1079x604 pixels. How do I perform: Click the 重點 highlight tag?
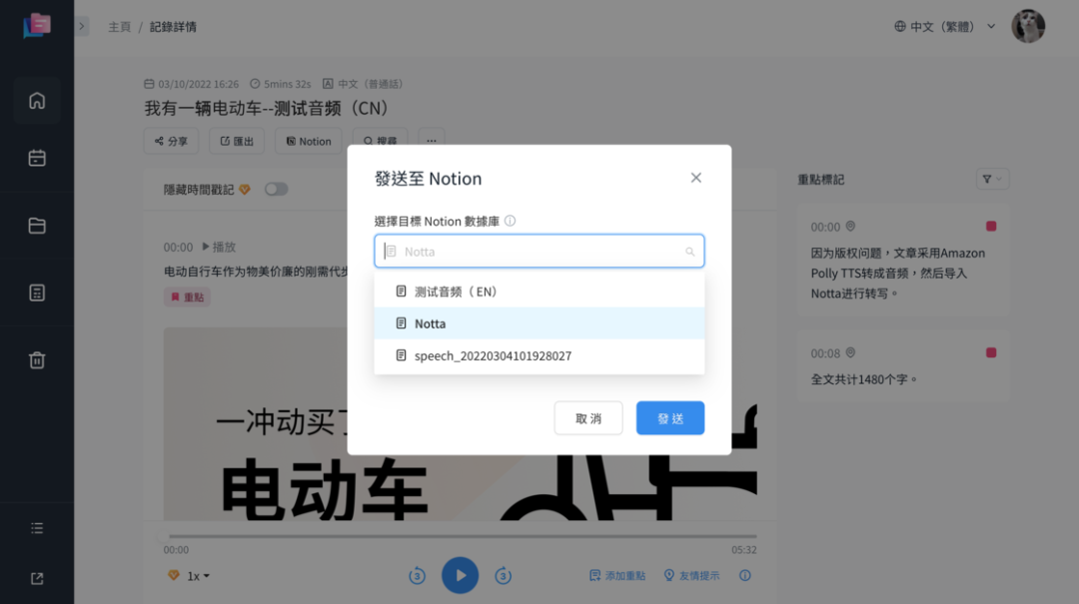(187, 298)
